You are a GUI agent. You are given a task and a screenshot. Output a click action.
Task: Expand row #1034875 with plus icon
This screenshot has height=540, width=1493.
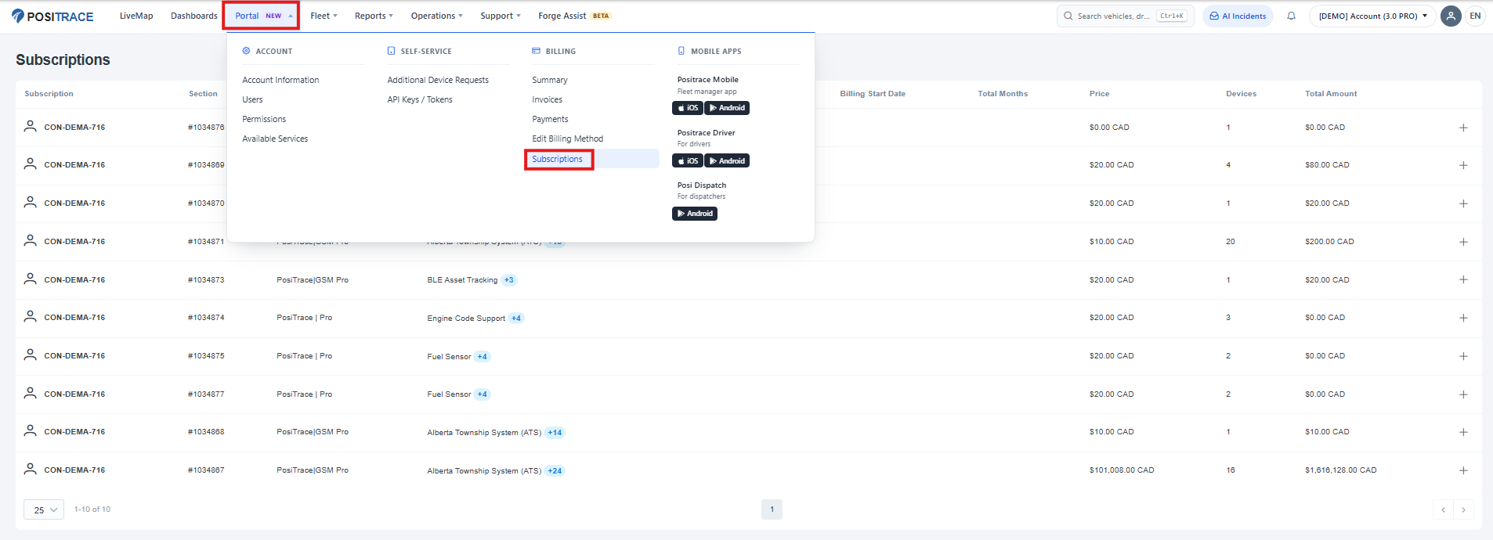(x=1463, y=356)
